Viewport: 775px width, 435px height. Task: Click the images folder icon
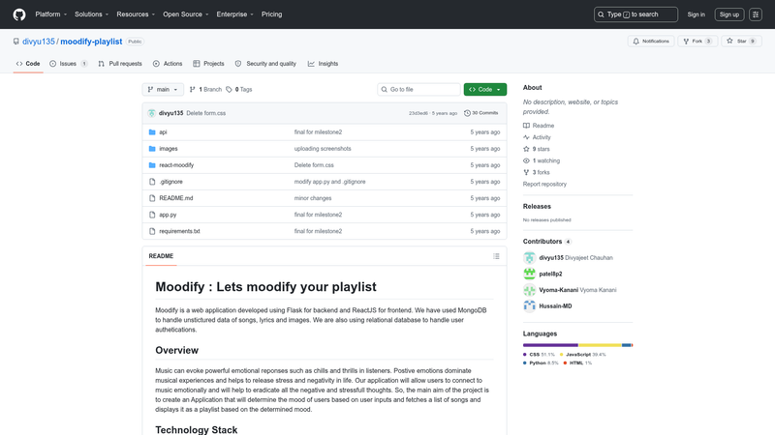(152, 149)
